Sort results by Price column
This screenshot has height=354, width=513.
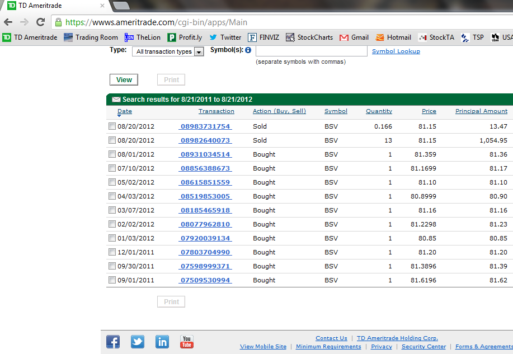coord(429,111)
